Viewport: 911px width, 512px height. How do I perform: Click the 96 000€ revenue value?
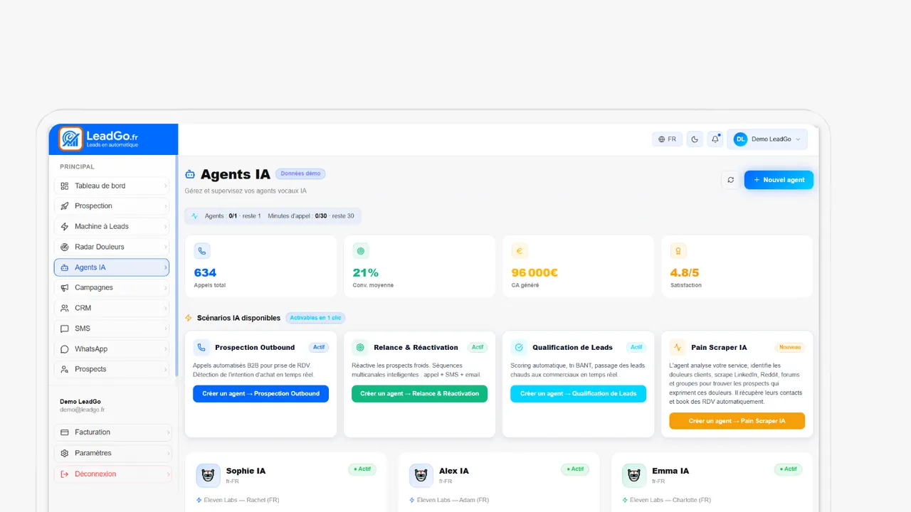click(x=535, y=272)
